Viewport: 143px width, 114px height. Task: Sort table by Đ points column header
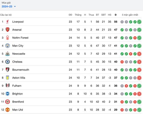(116, 15)
